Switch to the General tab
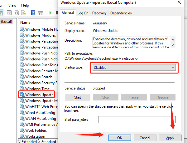 [68, 13]
